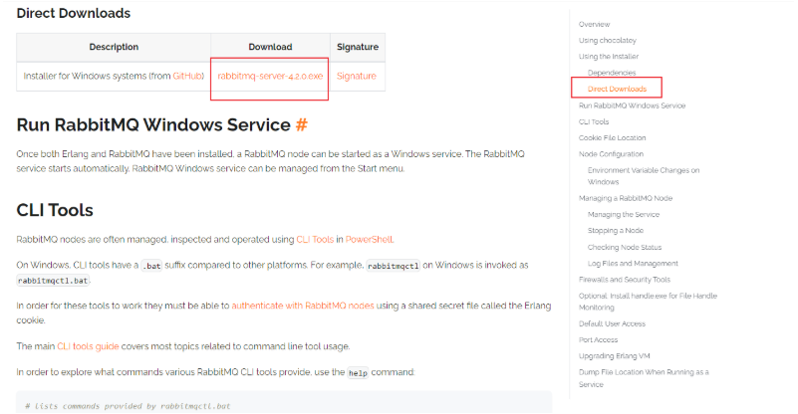Download rabbitmq-server-4.2.0.exe installer
The height and width of the screenshot is (414, 798).
pos(270,76)
